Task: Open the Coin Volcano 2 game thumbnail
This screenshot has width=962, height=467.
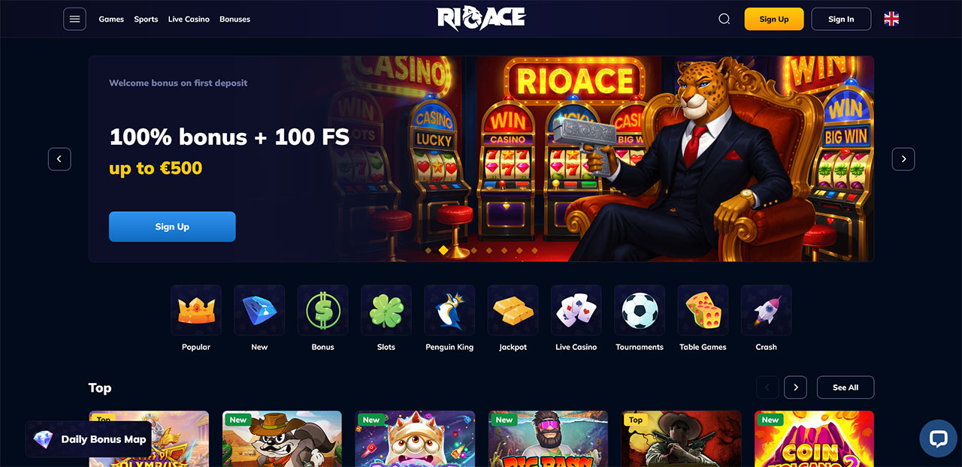Action: (x=815, y=438)
